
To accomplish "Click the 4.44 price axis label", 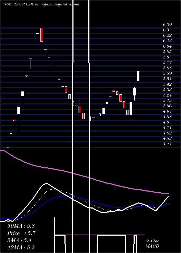I will (167, 144).
